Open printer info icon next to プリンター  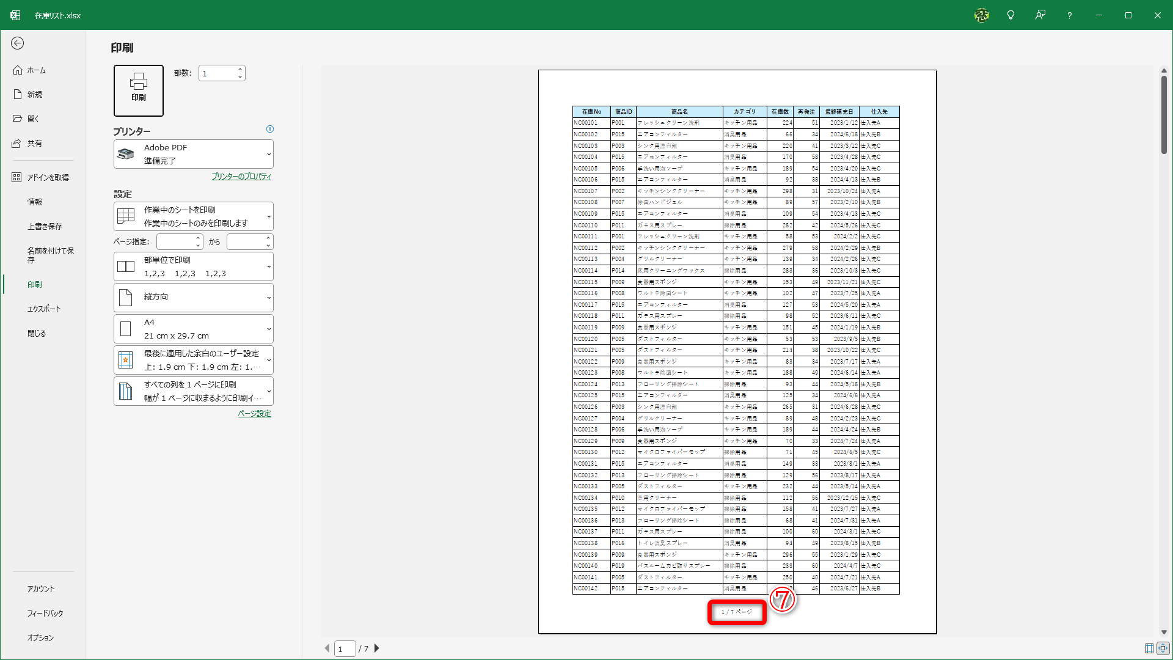tap(270, 129)
